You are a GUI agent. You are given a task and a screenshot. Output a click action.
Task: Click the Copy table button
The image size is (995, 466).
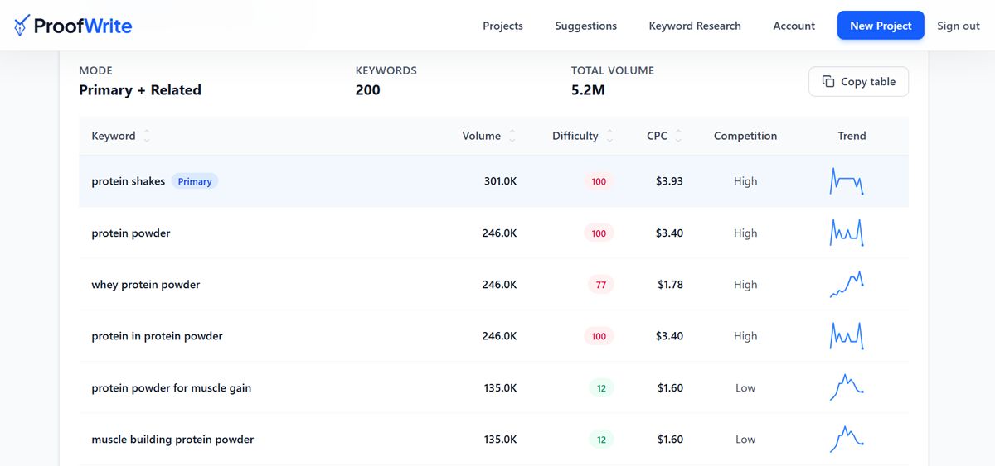(858, 81)
